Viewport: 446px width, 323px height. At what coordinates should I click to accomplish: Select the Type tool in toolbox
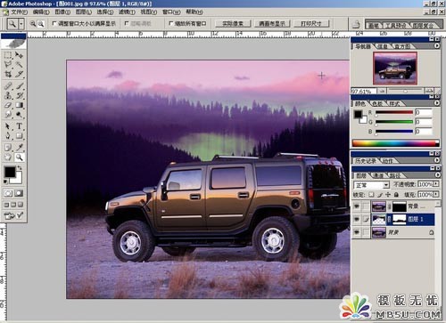pos(20,126)
